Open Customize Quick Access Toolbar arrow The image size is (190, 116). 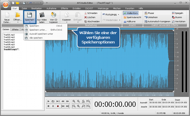coord(47,3)
